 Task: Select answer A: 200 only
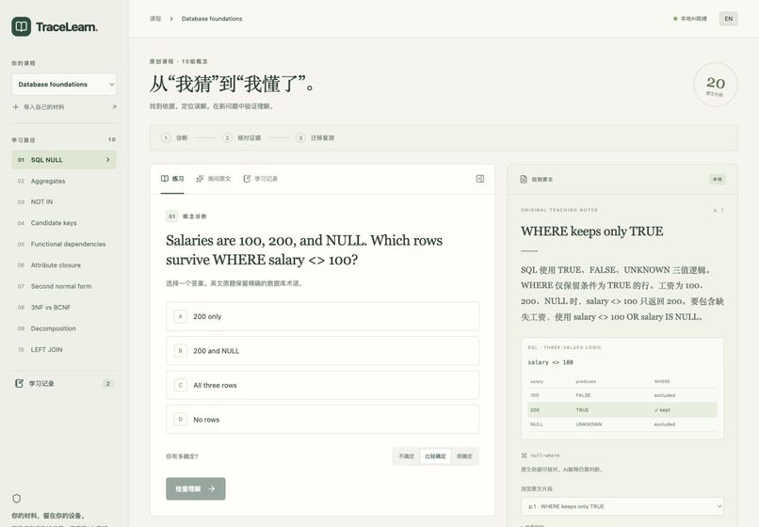[322, 316]
